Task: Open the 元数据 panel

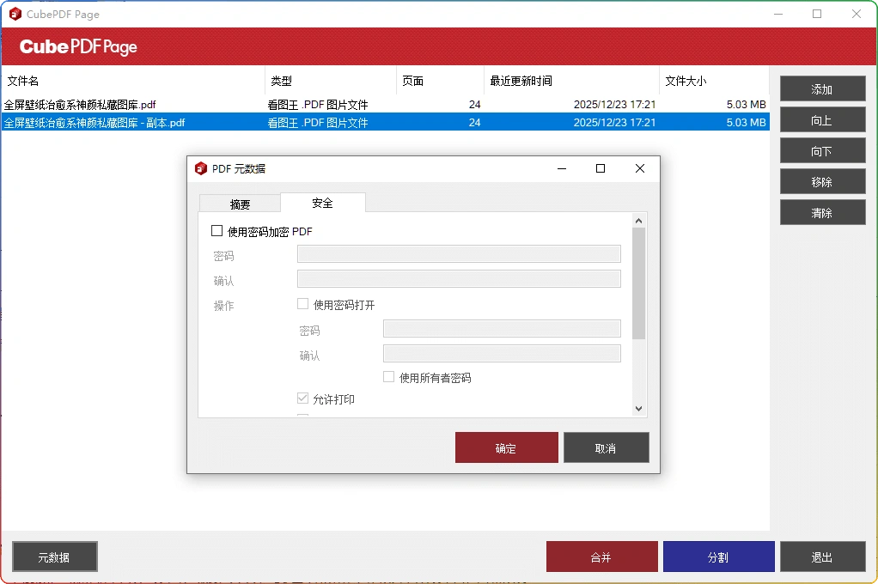Action: click(x=54, y=557)
